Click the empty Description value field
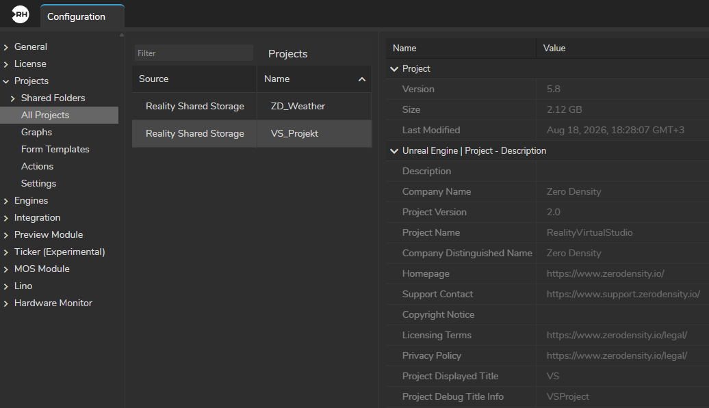This screenshot has width=709, height=408. coord(623,171)
